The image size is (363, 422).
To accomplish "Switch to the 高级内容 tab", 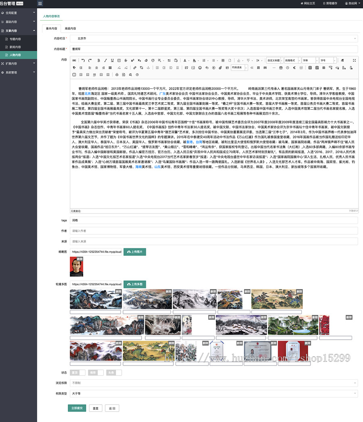I will coord(70,29).
